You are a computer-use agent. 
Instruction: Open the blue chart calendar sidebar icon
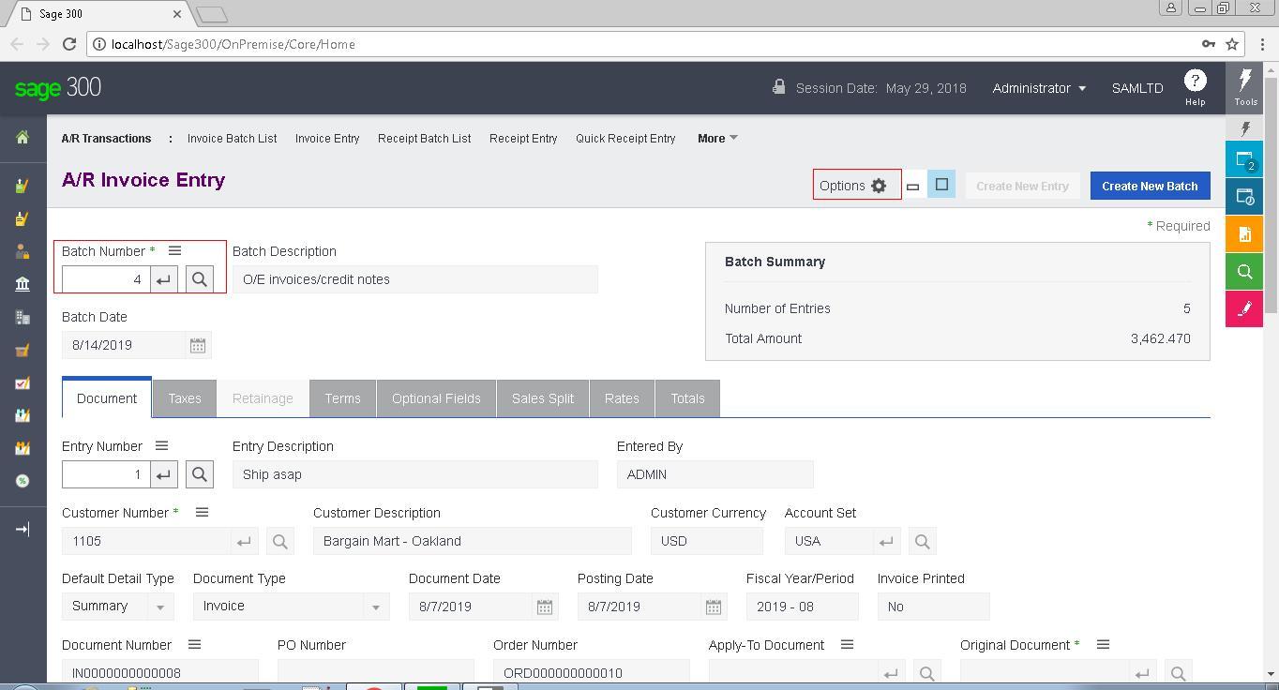pos(23,415)
